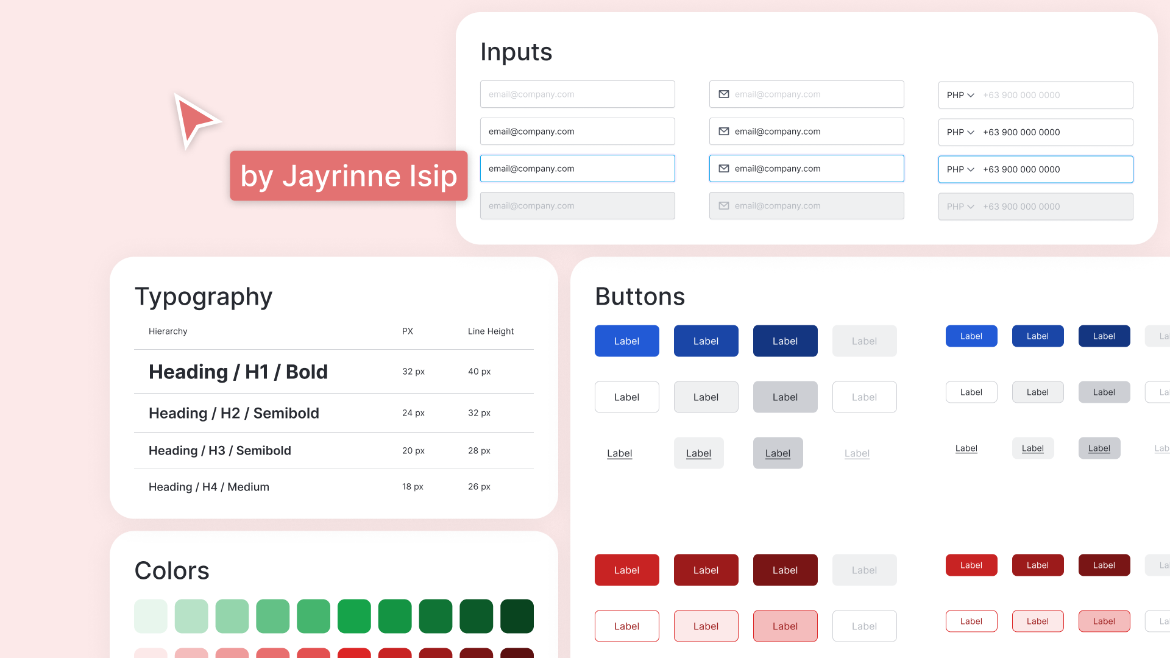Click the by Jayrinne Isip name tag

pos(349,176)
